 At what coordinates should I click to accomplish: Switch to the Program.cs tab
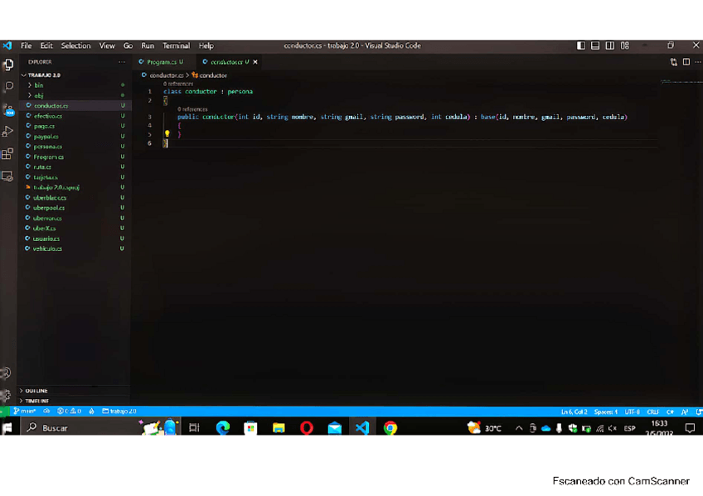pos(161,62)
